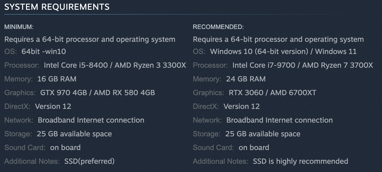Click the SSD(preferred) additional note
Screen dimensions: 382x172
(x=89, y=161)
